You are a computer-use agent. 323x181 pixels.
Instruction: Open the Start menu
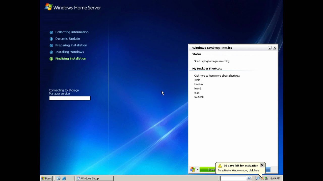[46, 178]
